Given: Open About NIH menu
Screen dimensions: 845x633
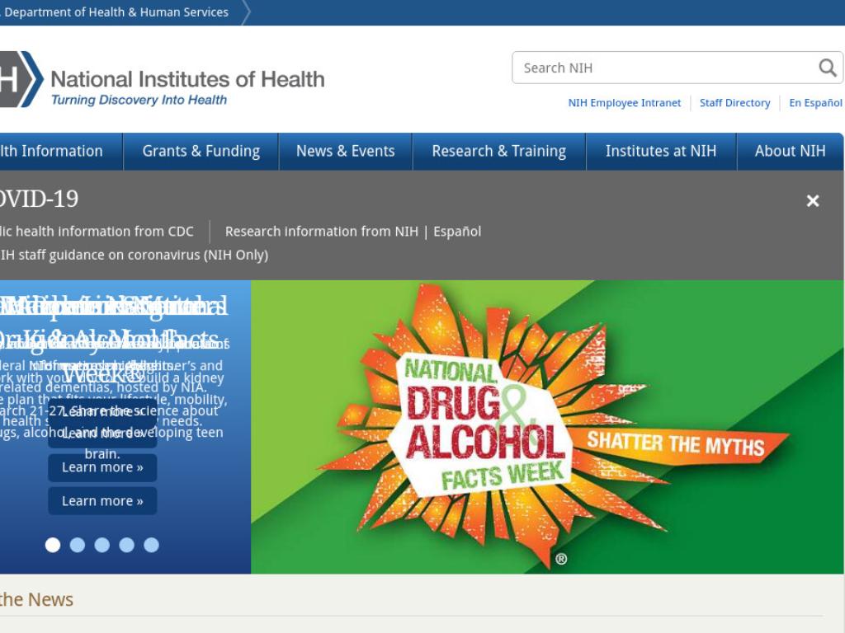Looking at the screenshot, I should [x=790, y=152].
